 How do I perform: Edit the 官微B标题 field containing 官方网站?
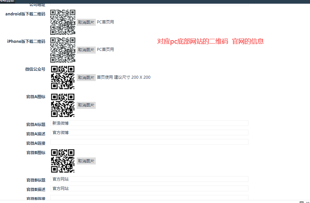[x=149, y=179]
